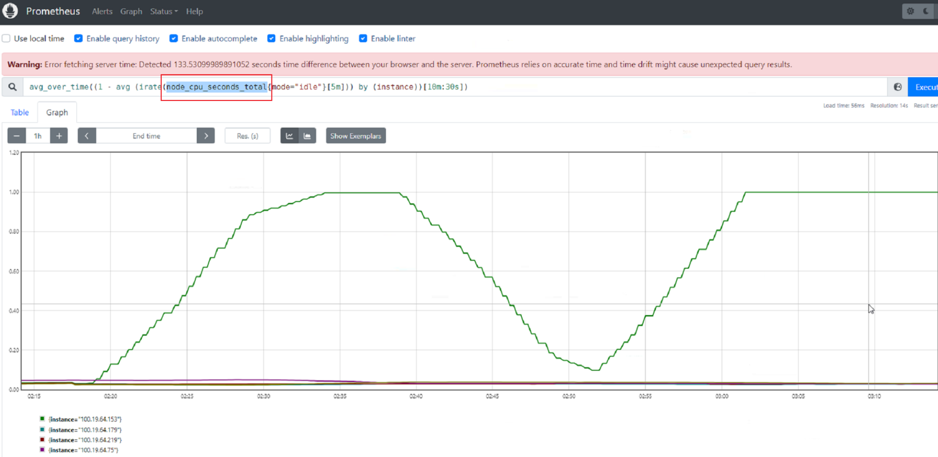Expand the Status dropdown menu
The height and width of the screenshot is (457, 938).
pyautogui.click(x=164, y=12)
